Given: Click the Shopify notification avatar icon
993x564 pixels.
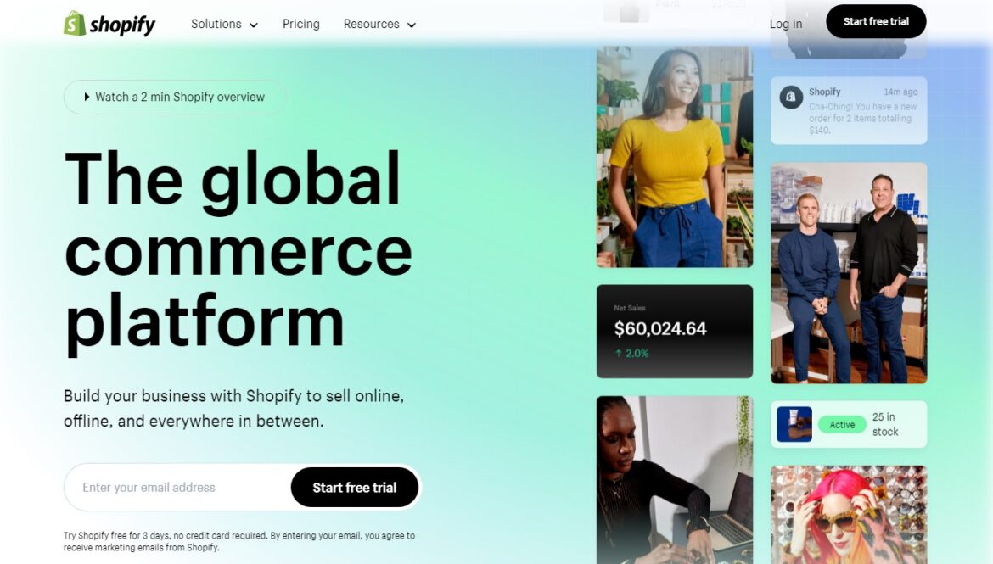Looking at the screenshot, I should pyautogui.click(x=790, y=98).
